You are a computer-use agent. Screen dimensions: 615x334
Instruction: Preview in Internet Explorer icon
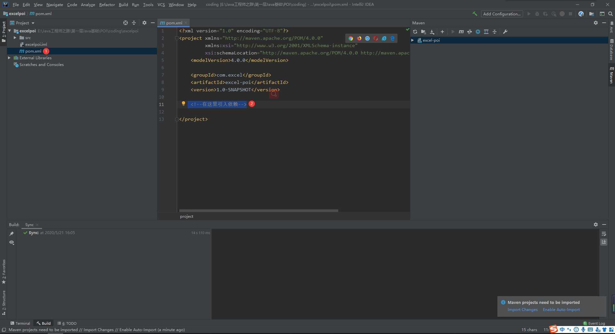click(x=384, y=38)
